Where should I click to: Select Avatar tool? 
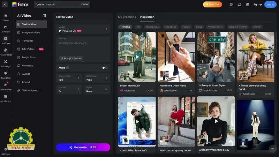coord(31,74)
